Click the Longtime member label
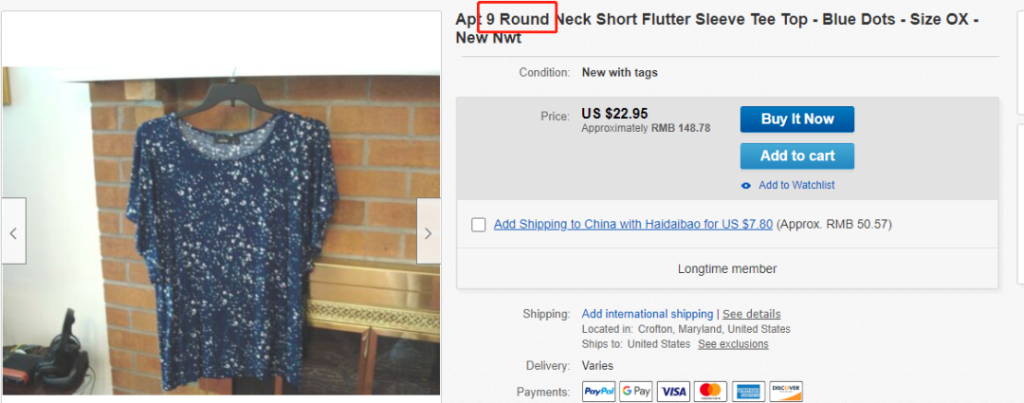The height and width of the screenshot is (403, 1024). click(727, 269)
